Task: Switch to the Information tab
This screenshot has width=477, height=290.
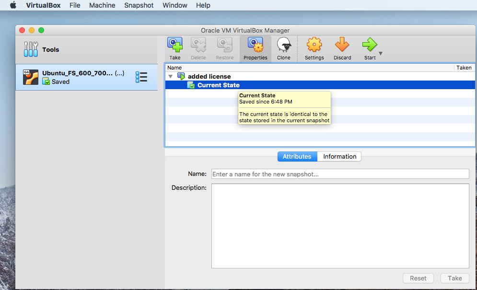Action: 339,157
